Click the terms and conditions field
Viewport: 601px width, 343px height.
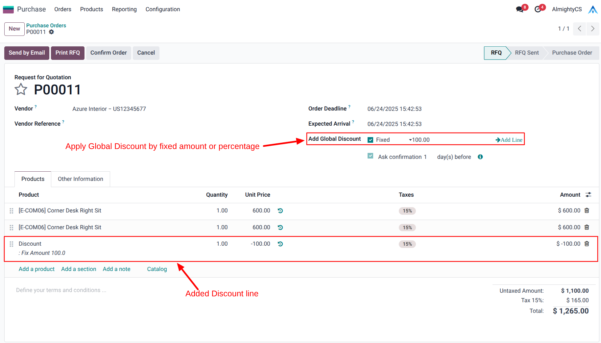[x=61, y=290]
